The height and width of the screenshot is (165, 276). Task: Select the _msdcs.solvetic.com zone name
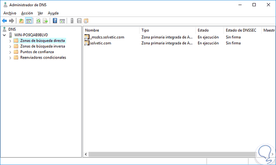(x=107, y=37)
